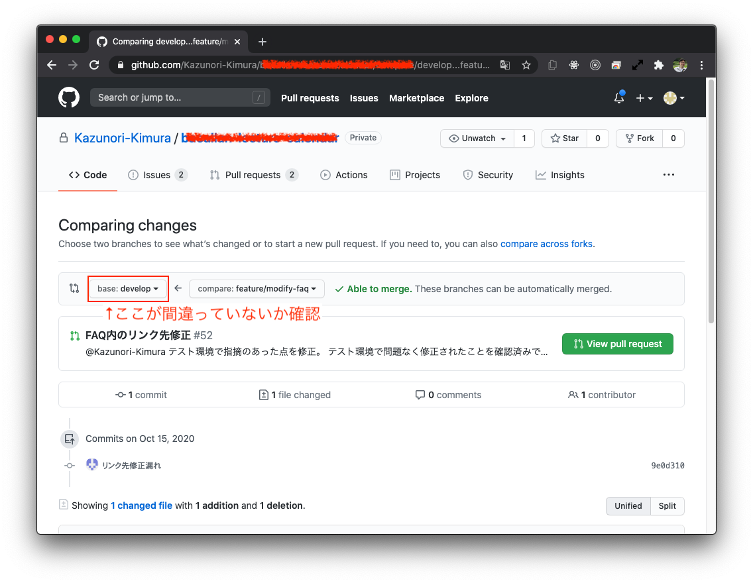The height and width of the screenshot is (583, 753).
Task: Focus the Search or jump to field
Action: coord(180,98)
